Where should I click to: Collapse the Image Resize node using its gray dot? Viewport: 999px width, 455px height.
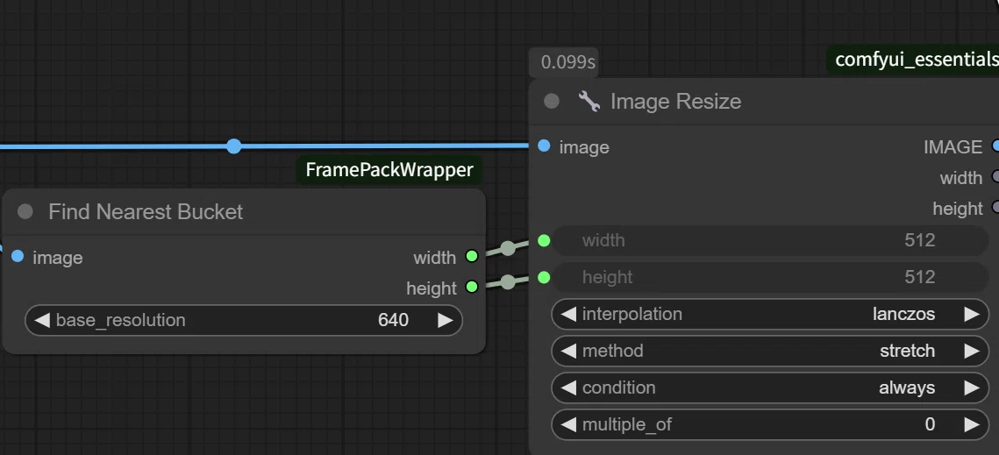552,102
